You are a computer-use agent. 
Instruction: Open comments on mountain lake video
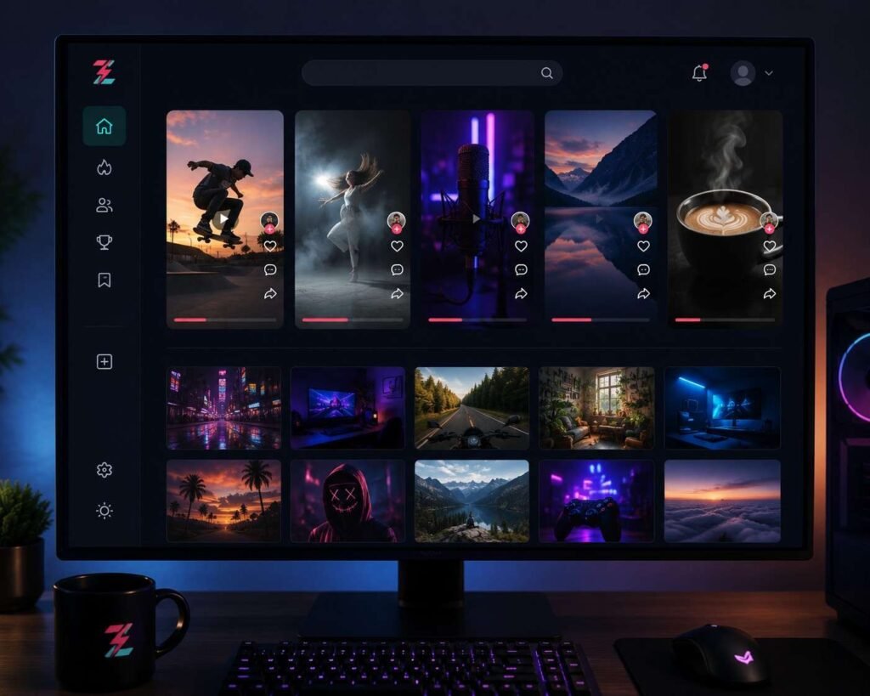[644, 269]
